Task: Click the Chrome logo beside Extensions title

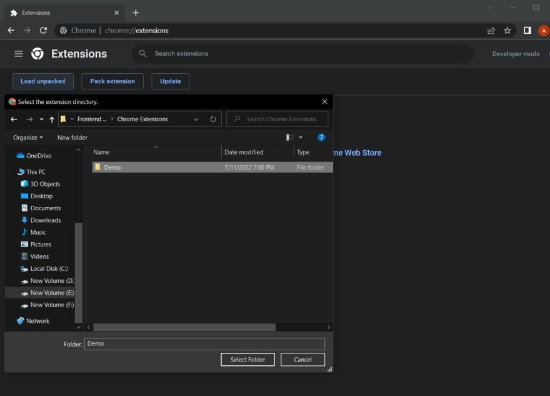Action: [x=37, y=54]
